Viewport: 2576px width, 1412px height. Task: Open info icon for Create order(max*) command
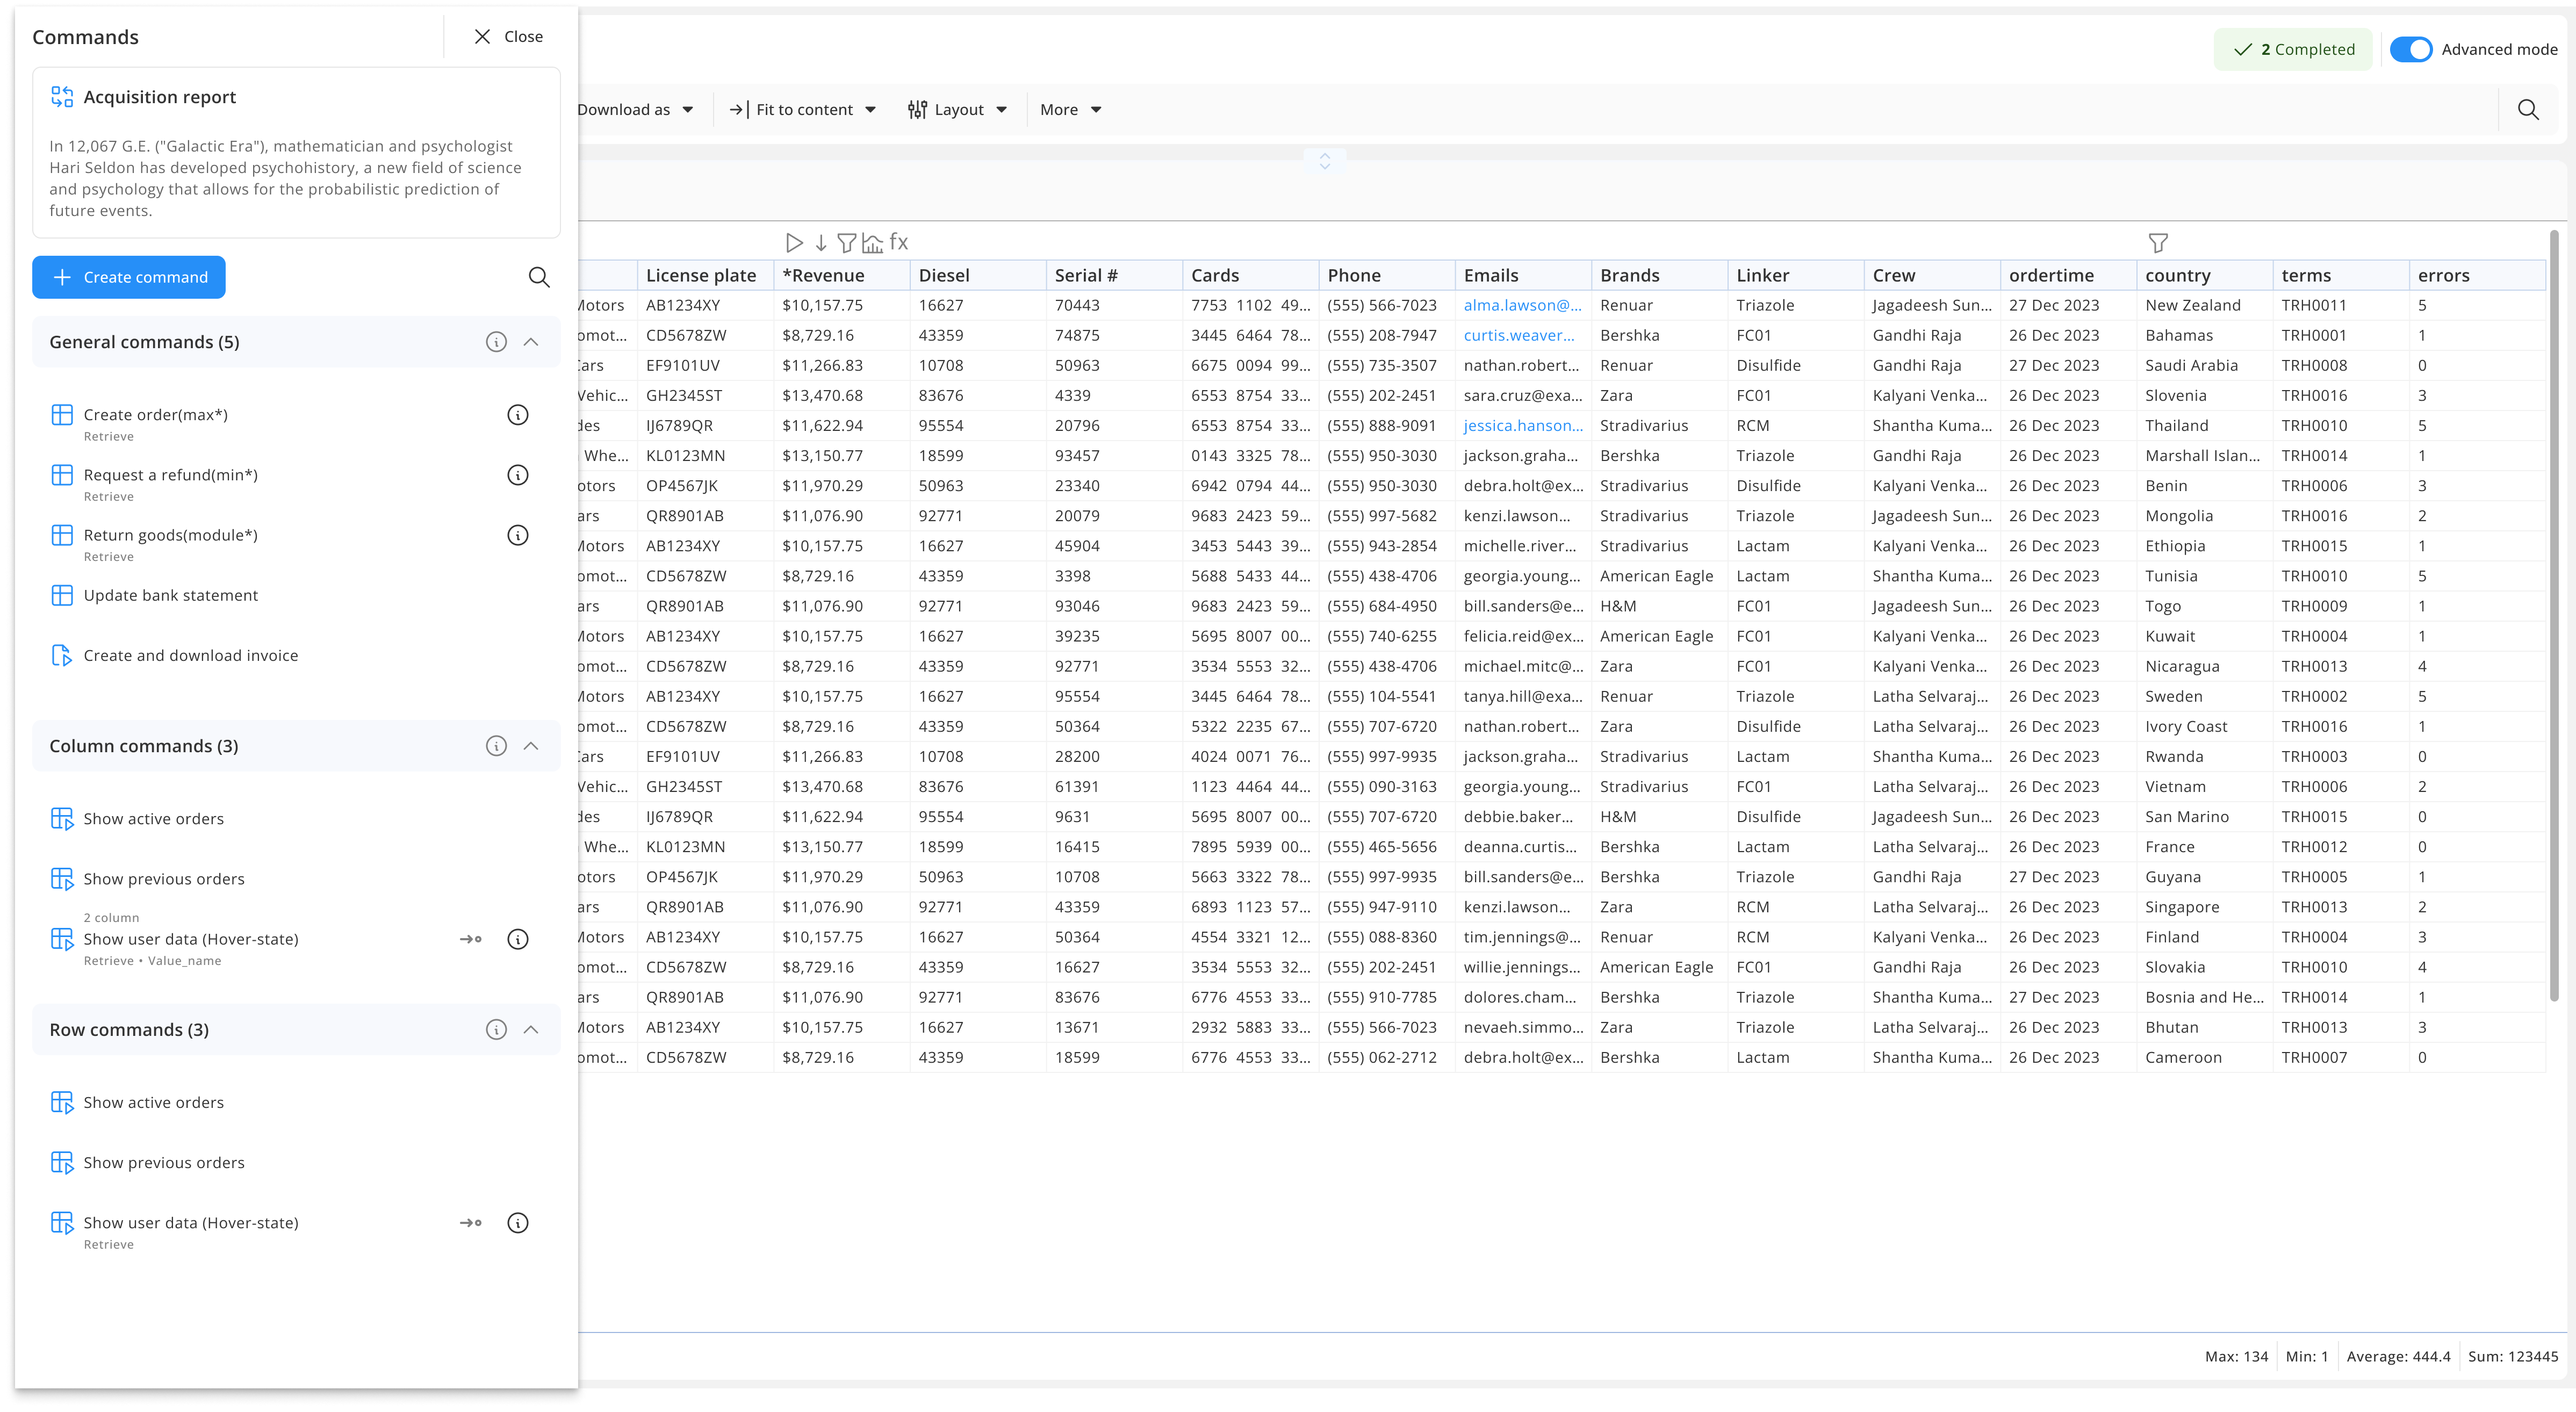[x=517, y=415]
